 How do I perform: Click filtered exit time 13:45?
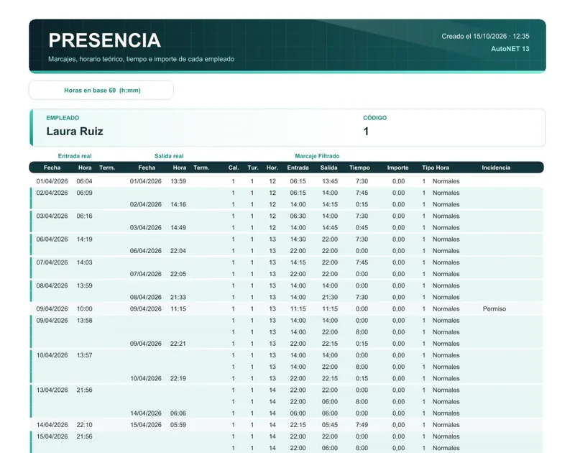[330, 181]
